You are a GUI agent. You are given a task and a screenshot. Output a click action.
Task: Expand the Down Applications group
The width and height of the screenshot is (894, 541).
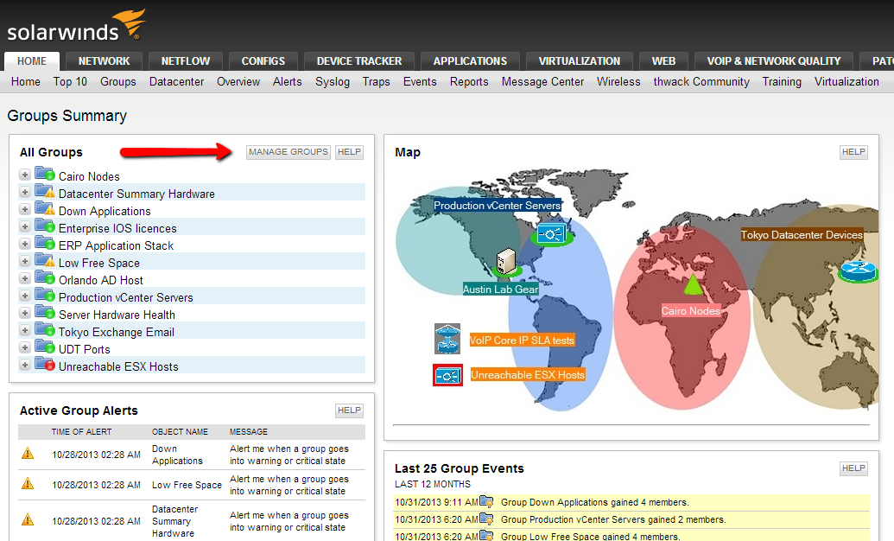pyautogui.click(x=24, y=209)
